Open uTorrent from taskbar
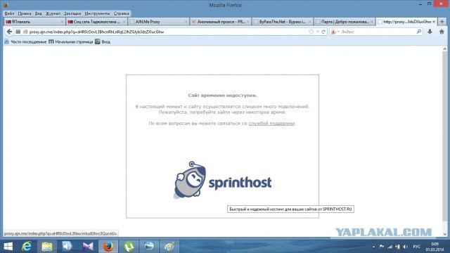This screenshot has width=450, height=253. pos(129,247)
